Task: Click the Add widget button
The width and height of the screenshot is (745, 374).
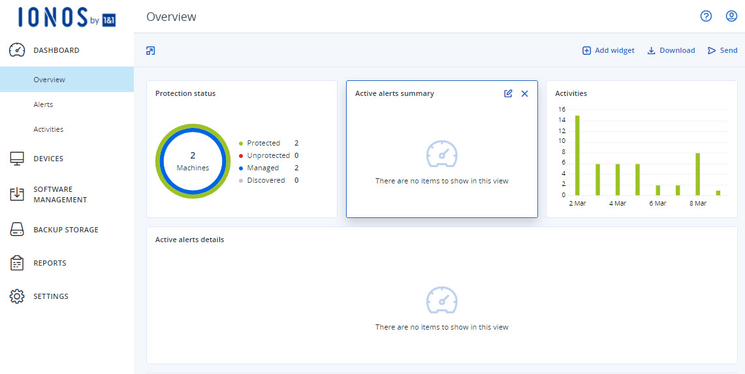Action: (608, 50)
